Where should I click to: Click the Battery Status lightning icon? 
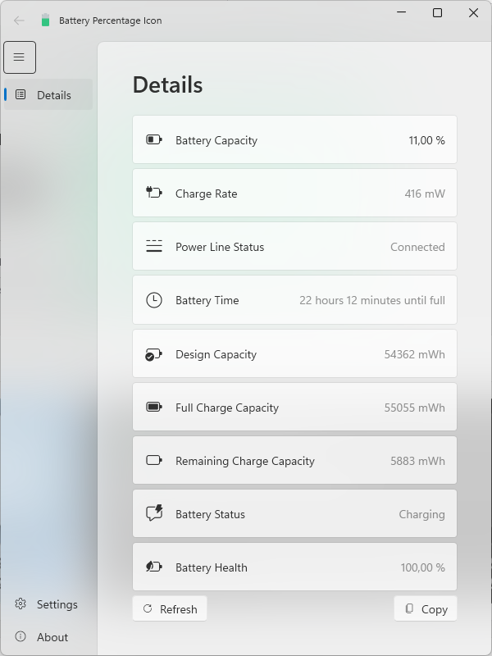[154, 513]
